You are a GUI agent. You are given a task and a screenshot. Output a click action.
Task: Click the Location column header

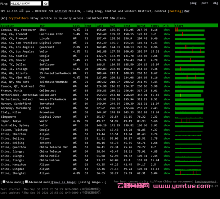(x=8, y=26)
